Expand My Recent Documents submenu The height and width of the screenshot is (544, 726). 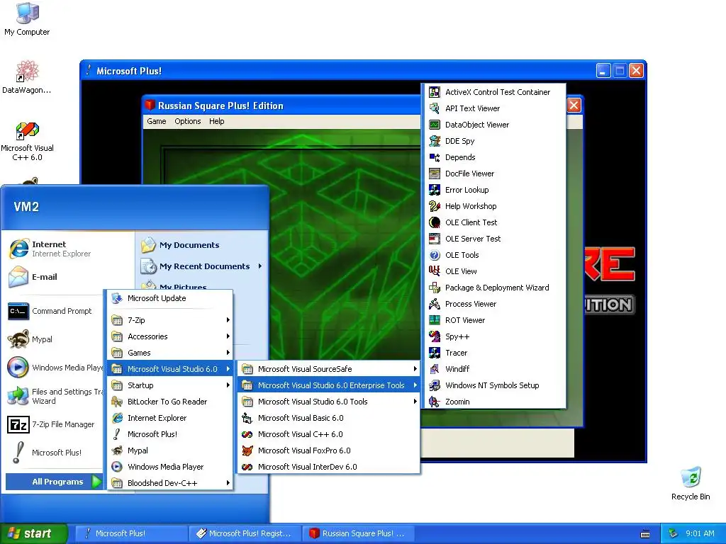coord(202,266)
